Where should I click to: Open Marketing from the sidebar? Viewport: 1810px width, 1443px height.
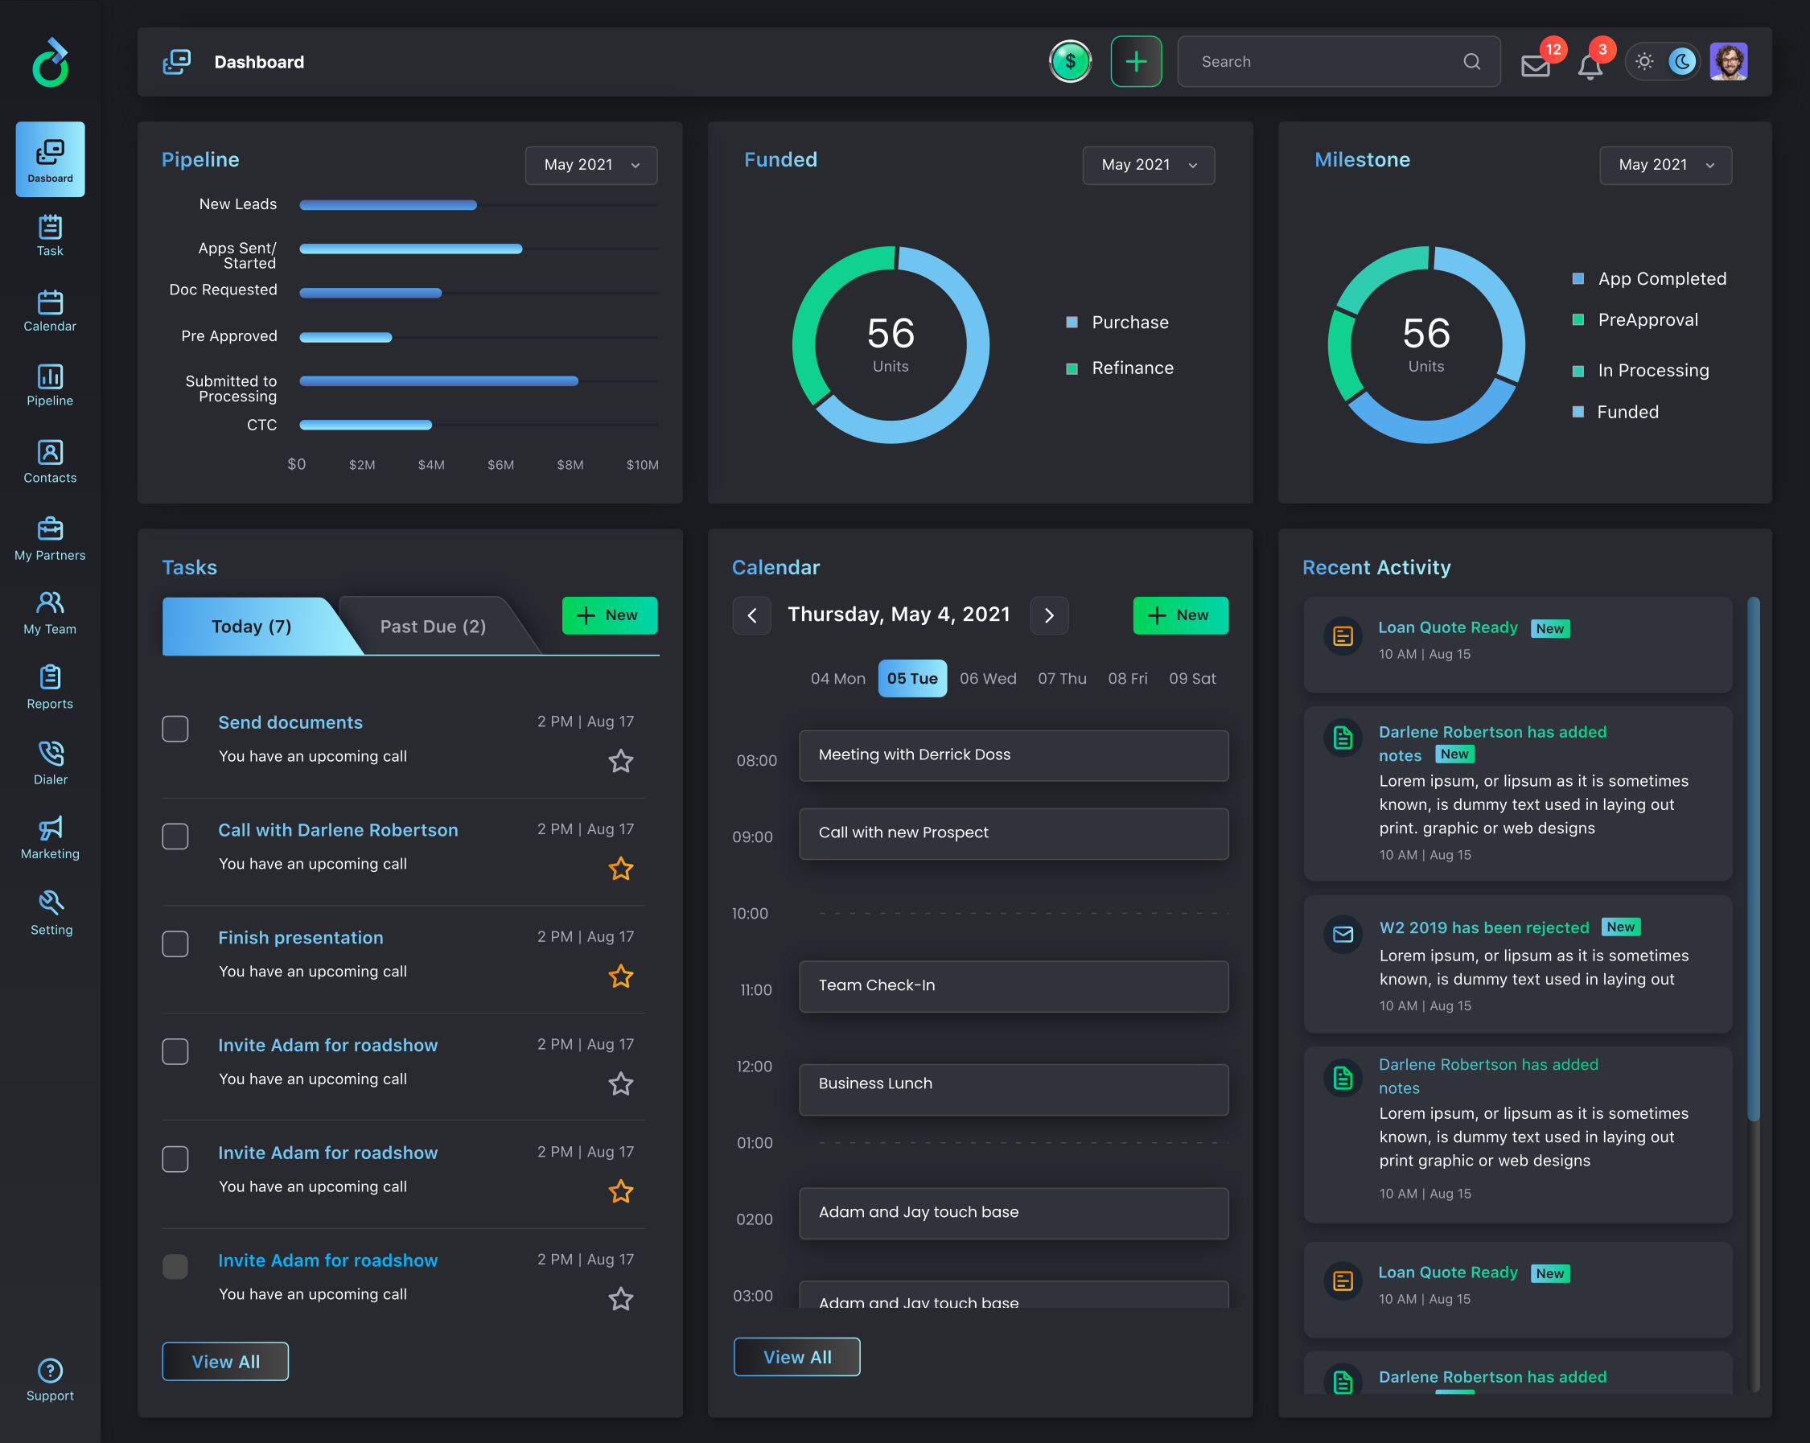point(50,836)
